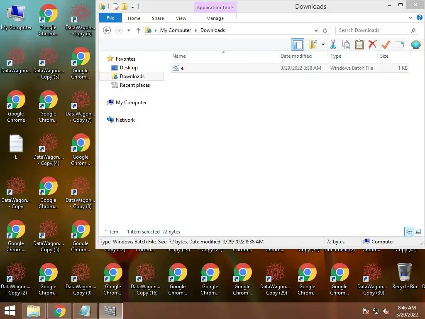Click inside the Search Downloads box
Image resolution: width=425 pixels, height=319 pixels.
click(373, 30)
